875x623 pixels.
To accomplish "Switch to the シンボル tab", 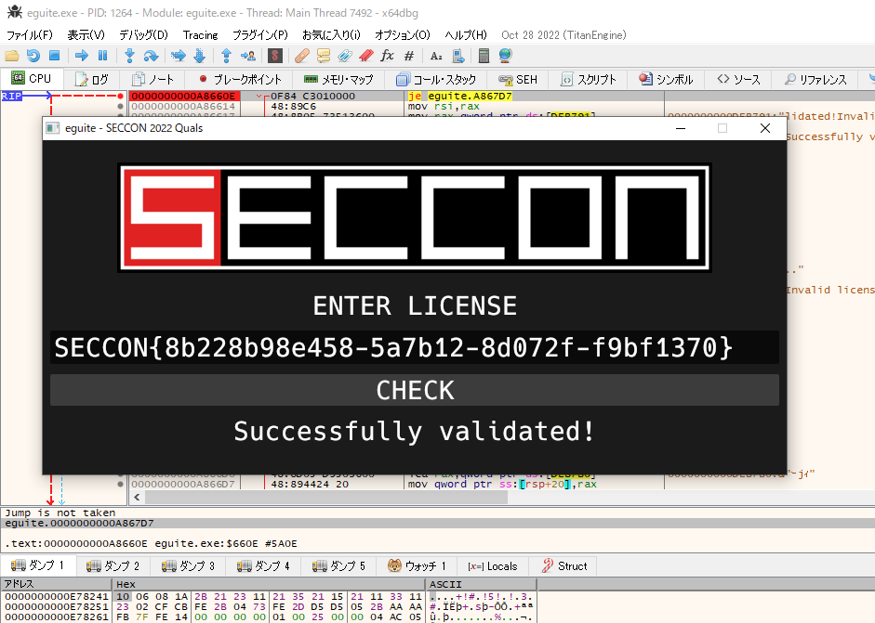I will [667, 79].
